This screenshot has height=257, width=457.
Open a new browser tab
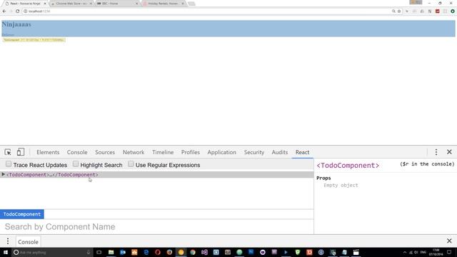[191, 4]
